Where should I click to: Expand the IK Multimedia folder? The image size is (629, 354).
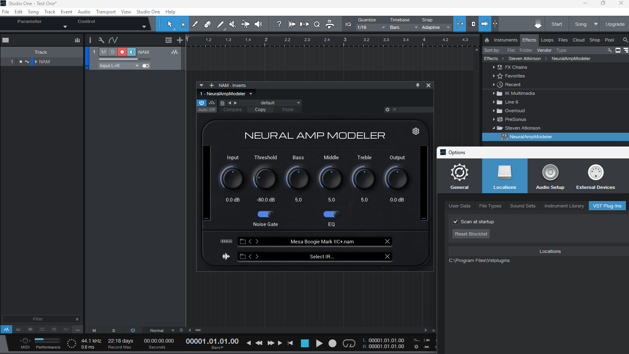(494, 93)
